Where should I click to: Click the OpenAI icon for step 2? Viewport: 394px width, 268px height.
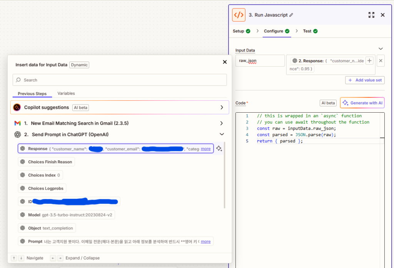tap(17, 134)
